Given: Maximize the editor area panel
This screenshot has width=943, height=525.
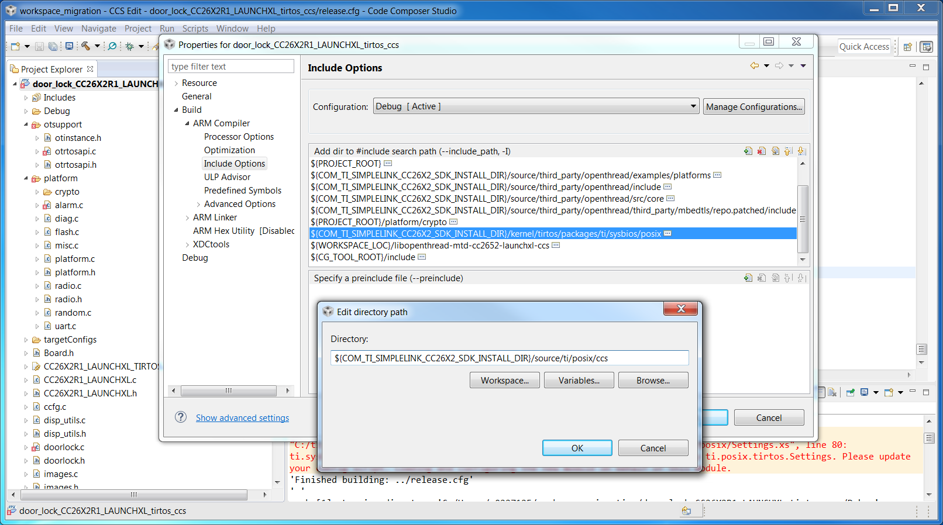Looking at the screenshot, I should 926,67.
